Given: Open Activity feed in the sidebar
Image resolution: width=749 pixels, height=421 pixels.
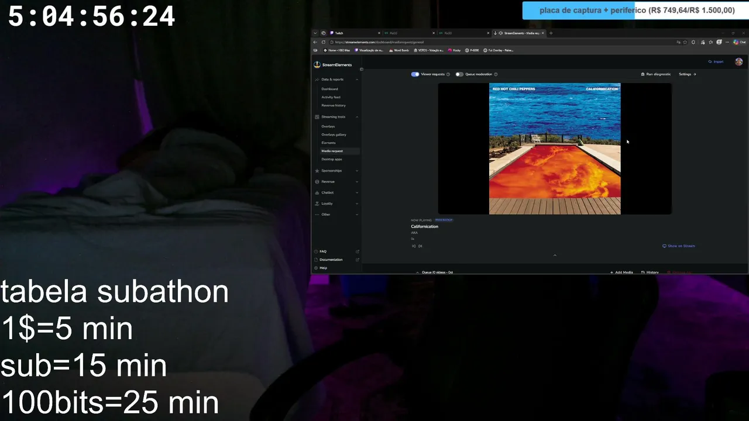Looking at the screenshot, I should [x=331, y=97].
